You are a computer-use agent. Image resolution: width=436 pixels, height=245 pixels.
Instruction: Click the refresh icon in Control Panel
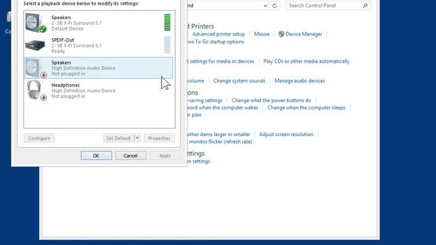point(275,5)
